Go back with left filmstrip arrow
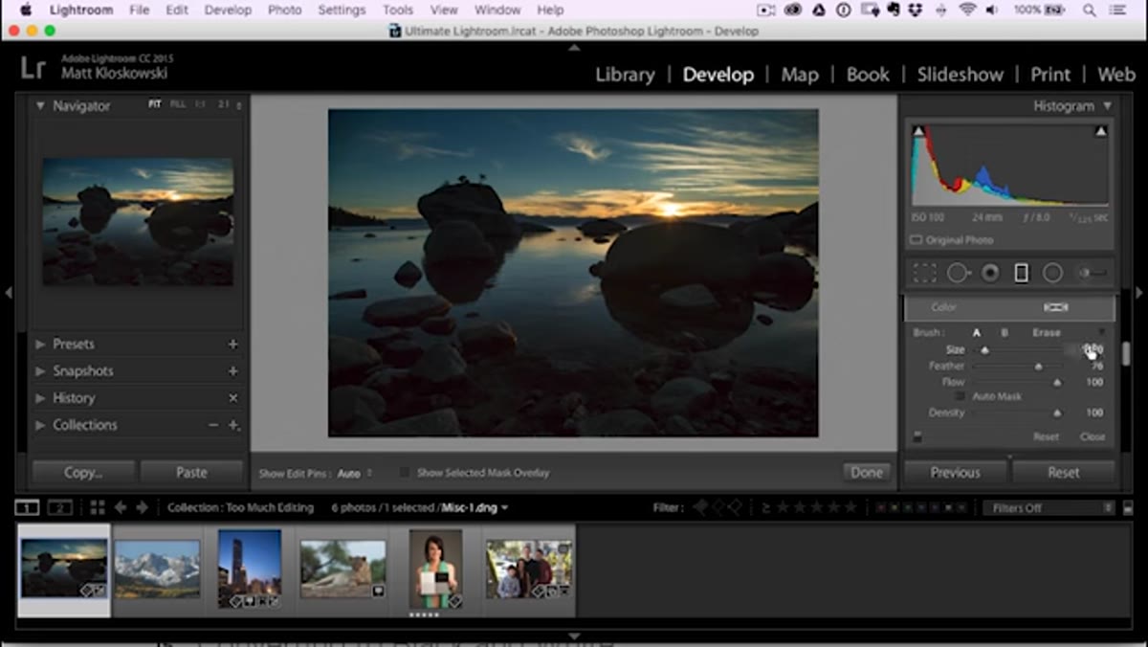 (121, 507)
